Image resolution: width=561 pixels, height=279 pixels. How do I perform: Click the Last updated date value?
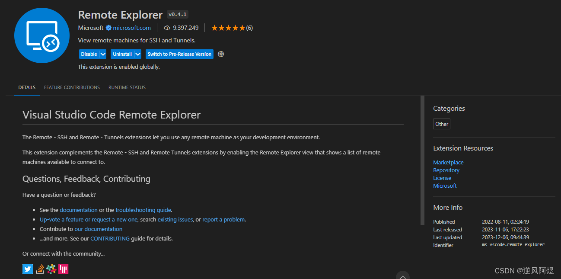tap(505, 237)
